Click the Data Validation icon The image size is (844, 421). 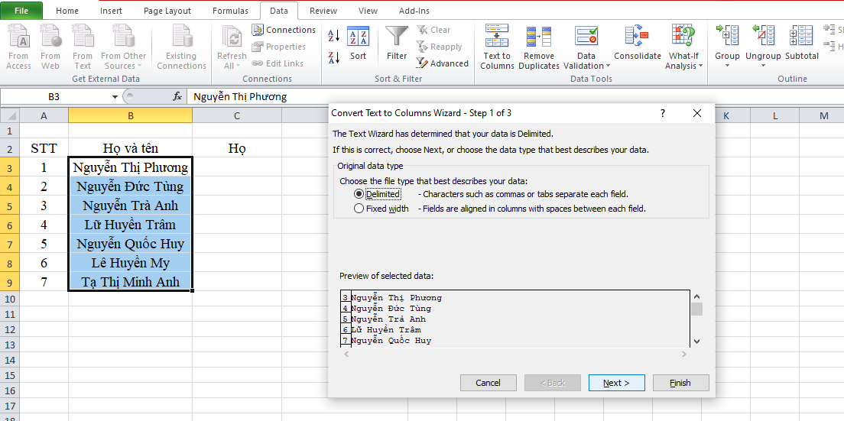[x=586, y=36]
